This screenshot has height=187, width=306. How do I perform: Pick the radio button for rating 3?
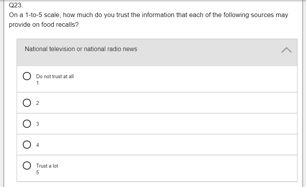(x=27, y=124)
